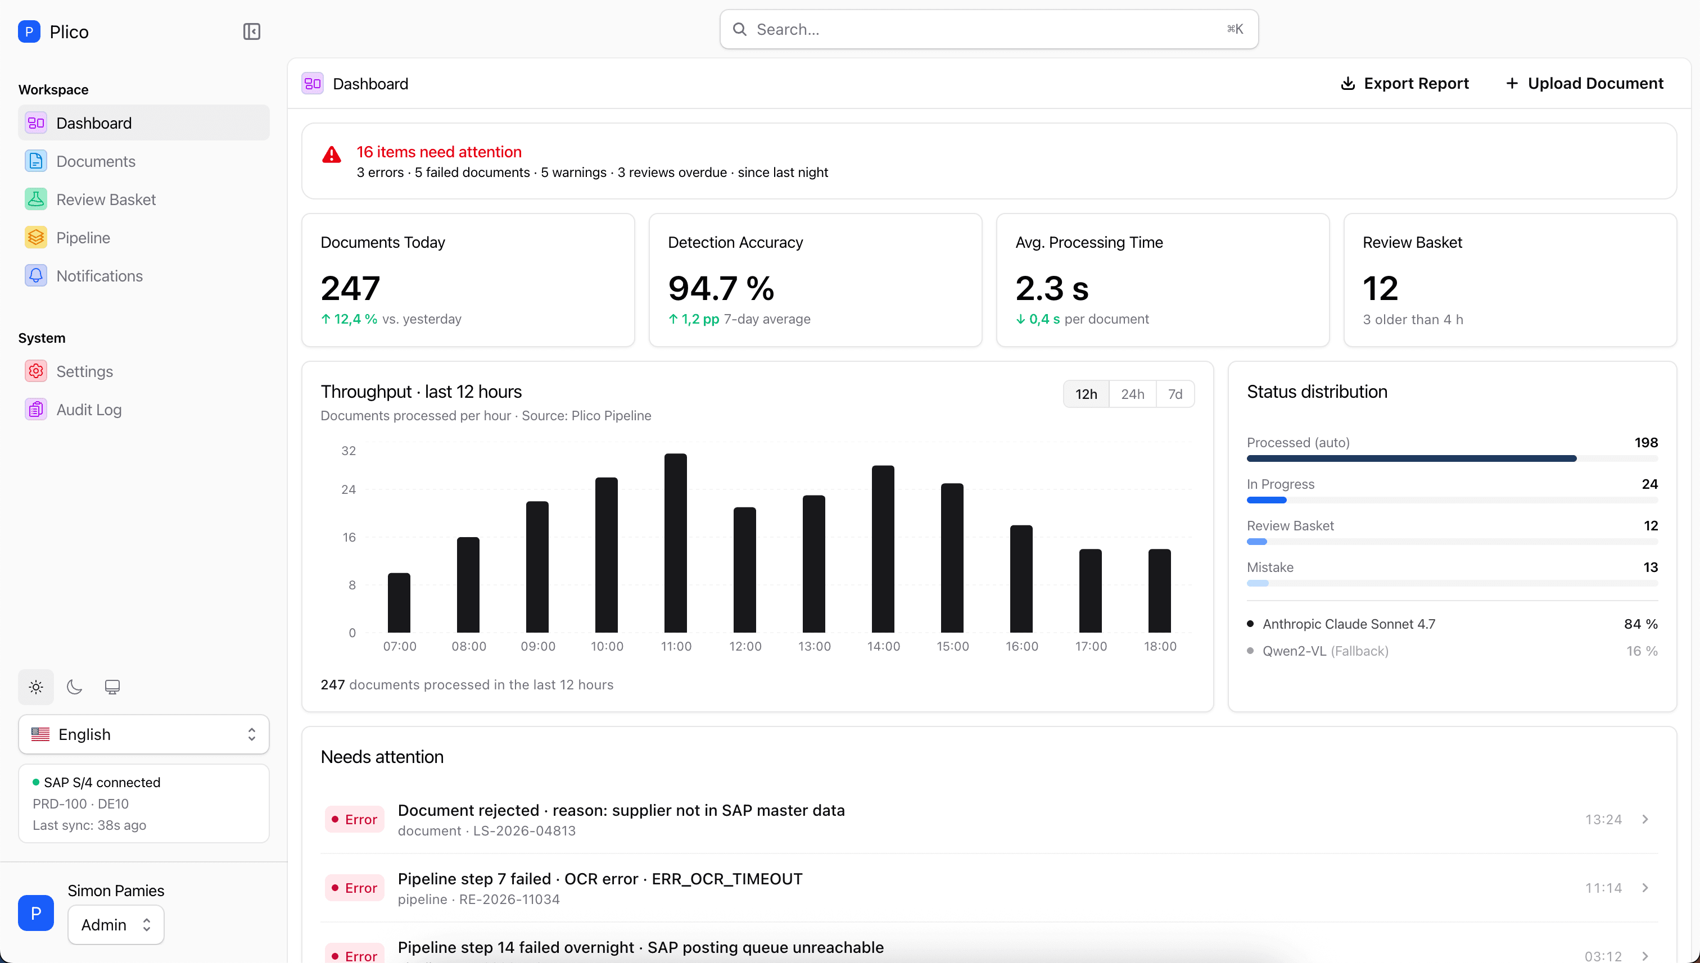This screenshot has height=963, width=1700.
Task: Open the Admin role dropdown
Action: coord(116,925)
